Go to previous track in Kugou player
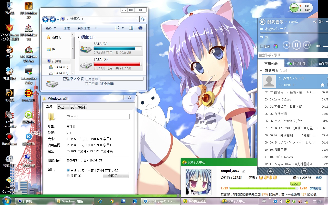This screenshot has height=205, width=328. (x=286, y=45)
